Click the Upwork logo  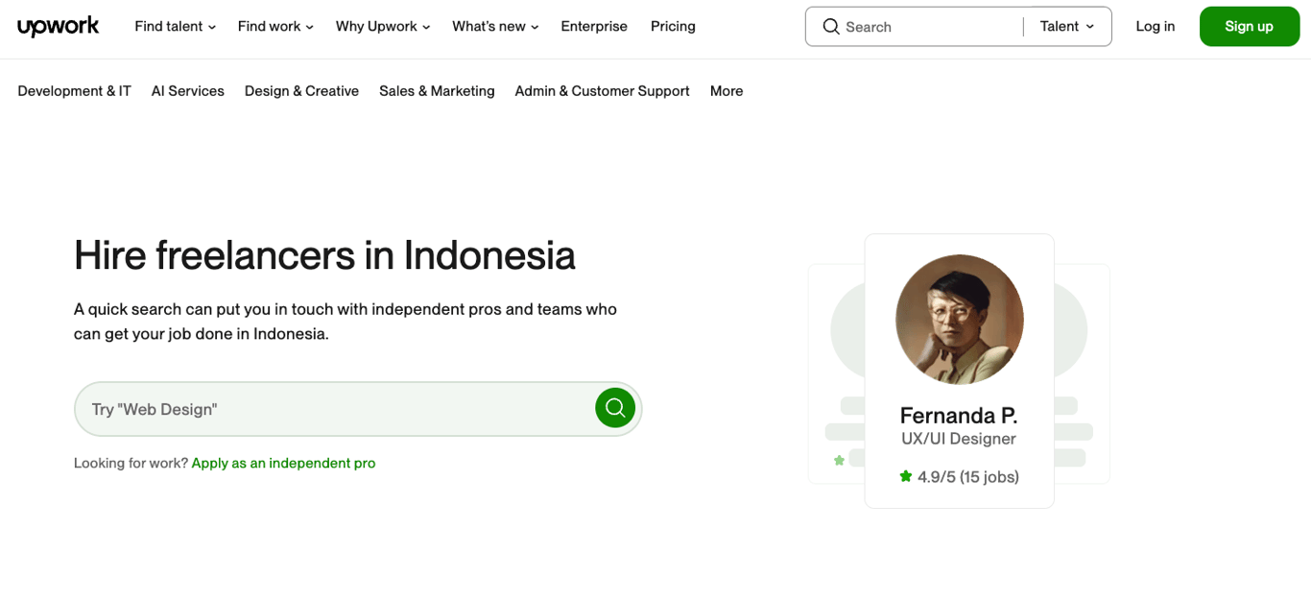[x=58, y=26]
